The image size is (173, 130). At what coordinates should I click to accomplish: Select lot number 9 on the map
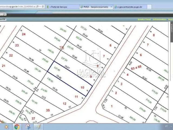coord(91,77)
